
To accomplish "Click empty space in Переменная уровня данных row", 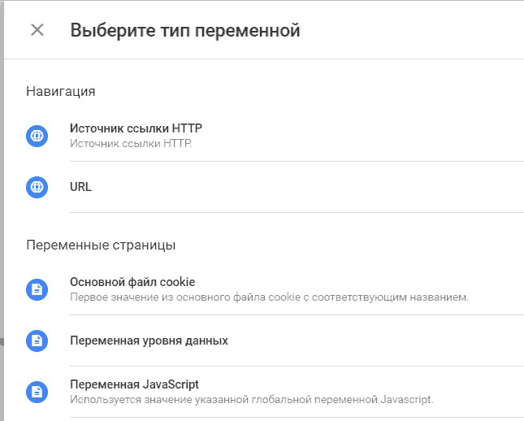I will click(367, 341).
